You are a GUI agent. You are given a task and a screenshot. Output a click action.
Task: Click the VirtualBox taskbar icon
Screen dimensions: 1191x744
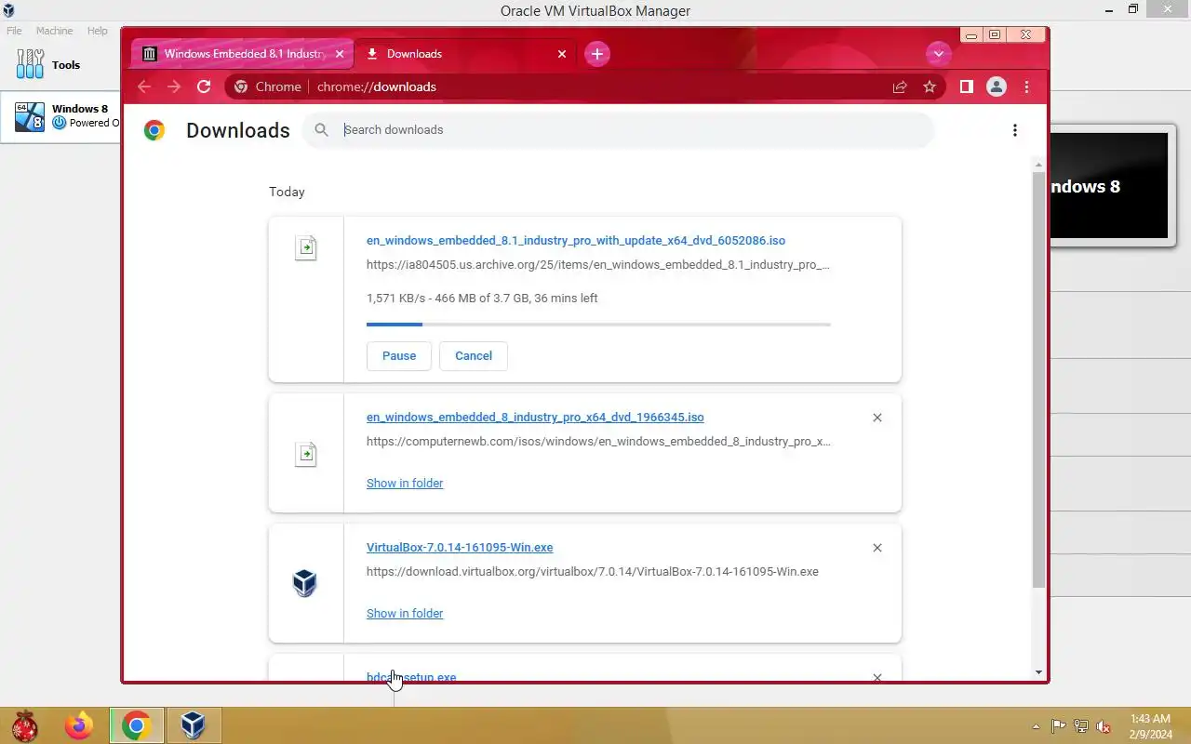point(194,724)
